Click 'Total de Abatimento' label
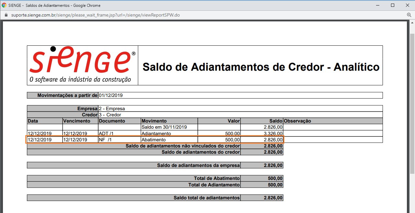 pyautogui.click(x=217, y=178)
